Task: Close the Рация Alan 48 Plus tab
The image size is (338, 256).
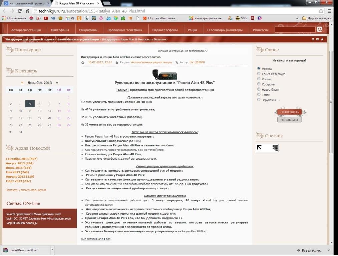Action: [98, 3]
